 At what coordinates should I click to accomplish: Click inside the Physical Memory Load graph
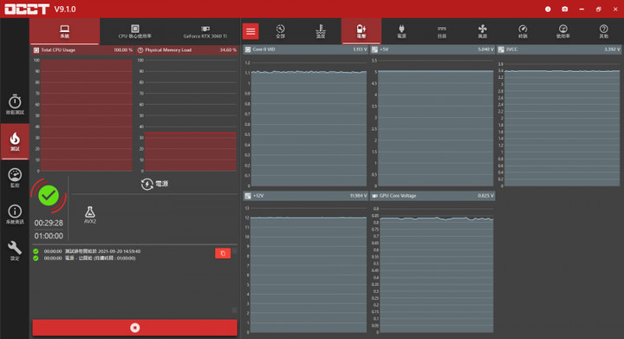click(x=190, y=115)
